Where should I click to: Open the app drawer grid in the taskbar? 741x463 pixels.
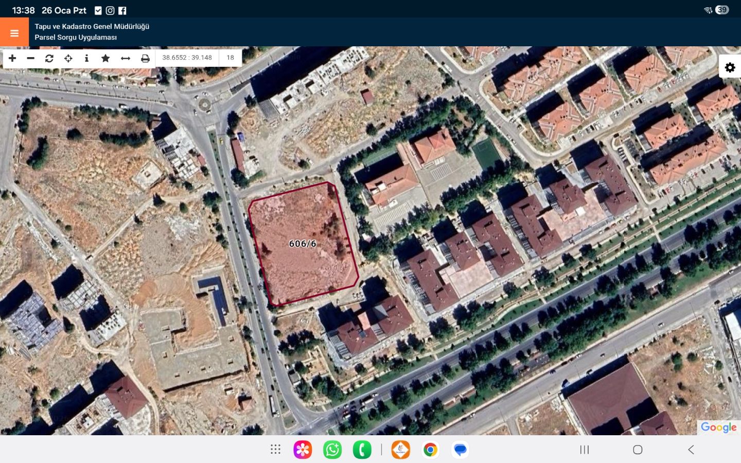point(275,450)
